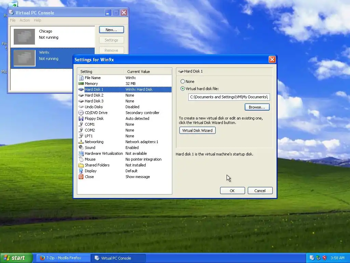Select the Virtual hard disk file option
Viewport: 350px width, 263px height.
(x=183, y=89)
